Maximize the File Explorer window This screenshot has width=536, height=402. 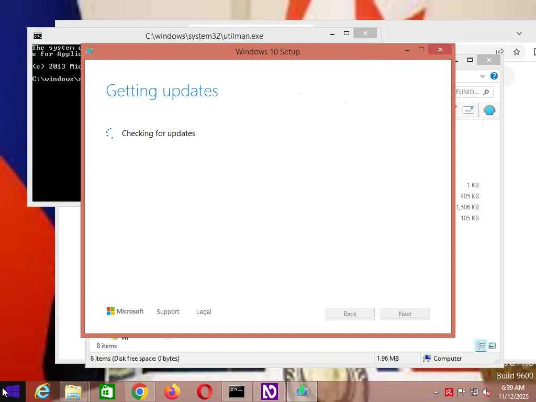(x=470, y=60)
